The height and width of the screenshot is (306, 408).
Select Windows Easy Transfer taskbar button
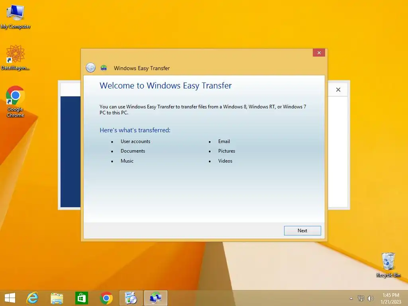click(156, 298)
